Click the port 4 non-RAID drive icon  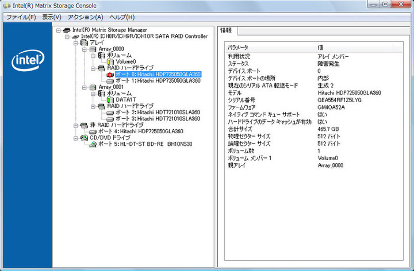tap(93, 131)
